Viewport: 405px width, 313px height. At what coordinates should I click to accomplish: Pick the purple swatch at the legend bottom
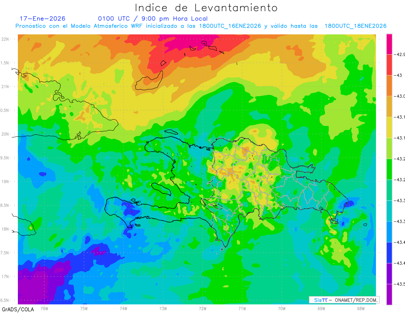pos(389,294)
